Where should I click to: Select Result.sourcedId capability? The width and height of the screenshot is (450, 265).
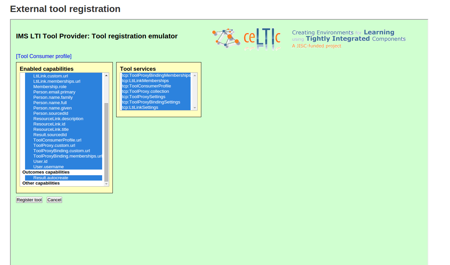click(x=63, y=135)
